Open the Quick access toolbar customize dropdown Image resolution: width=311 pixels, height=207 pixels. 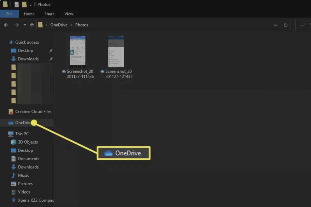click(x=31, y=5)
